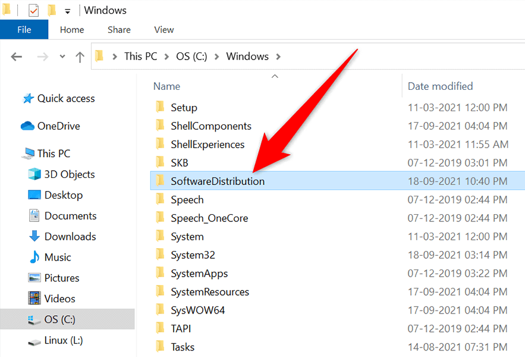Sort by the Name column header

[x=166, y=86]
